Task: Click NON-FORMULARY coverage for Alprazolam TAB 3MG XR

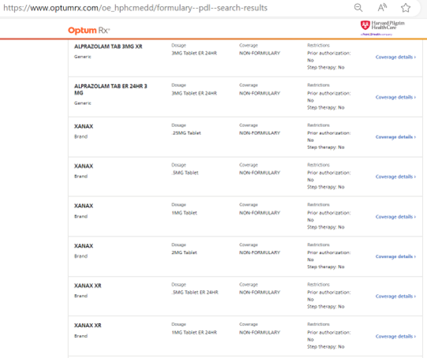Action: click(260, 54)
